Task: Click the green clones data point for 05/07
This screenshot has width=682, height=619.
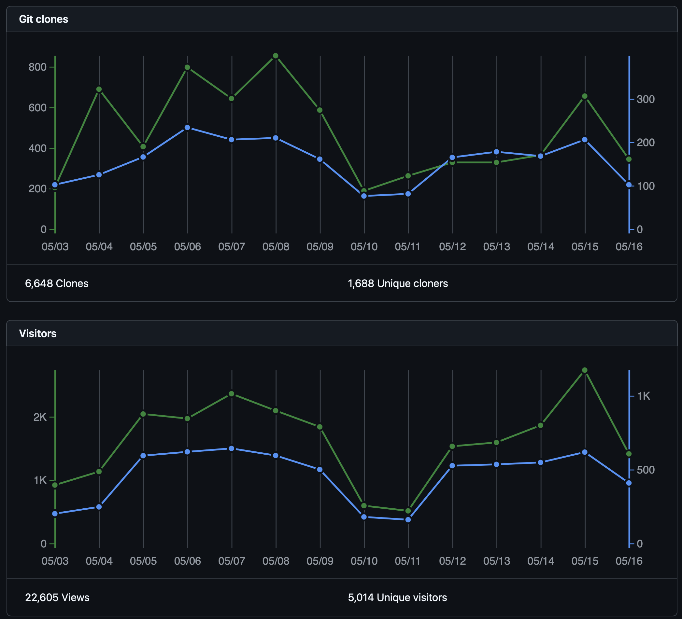Action: pos(231,98)
